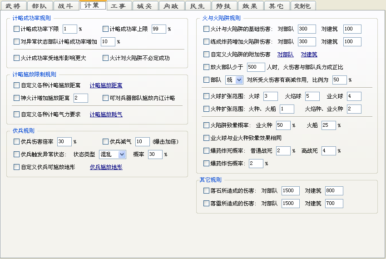The width and height of the screenshot is (386, 259).
Task: Focus the ambush status 概率 field
Action: [155, 154]
